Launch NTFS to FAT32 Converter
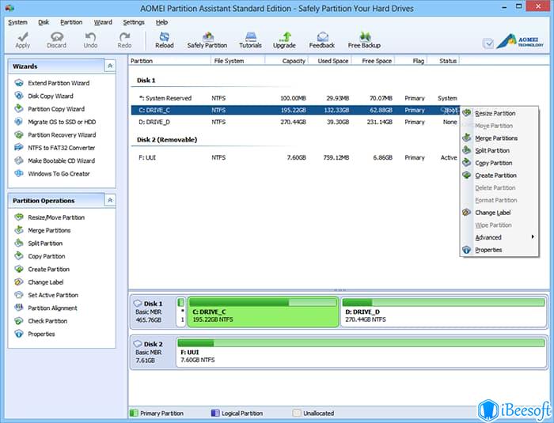The height and width of the screenshot is (423, 554). click(55, 148)
